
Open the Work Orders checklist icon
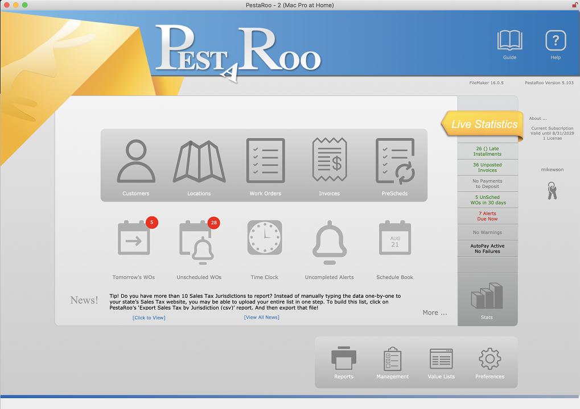[266, 161]
